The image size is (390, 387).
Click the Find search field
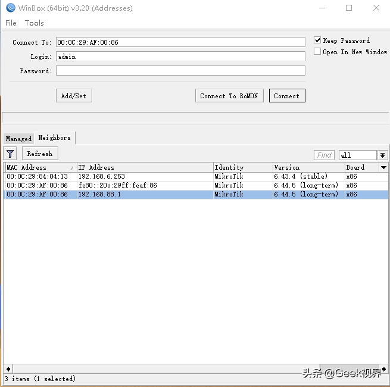[324, 155]
